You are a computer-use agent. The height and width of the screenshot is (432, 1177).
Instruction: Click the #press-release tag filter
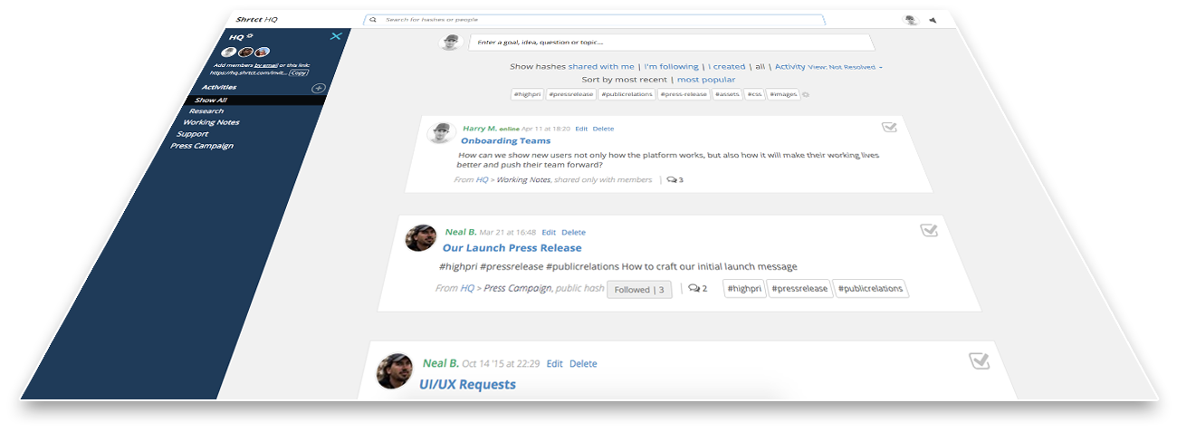(x=684, y=94)
